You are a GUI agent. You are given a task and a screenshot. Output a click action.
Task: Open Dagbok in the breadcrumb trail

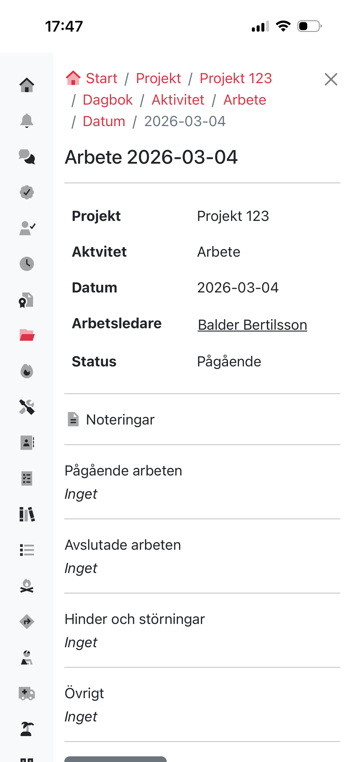click(x=107, y=100)
